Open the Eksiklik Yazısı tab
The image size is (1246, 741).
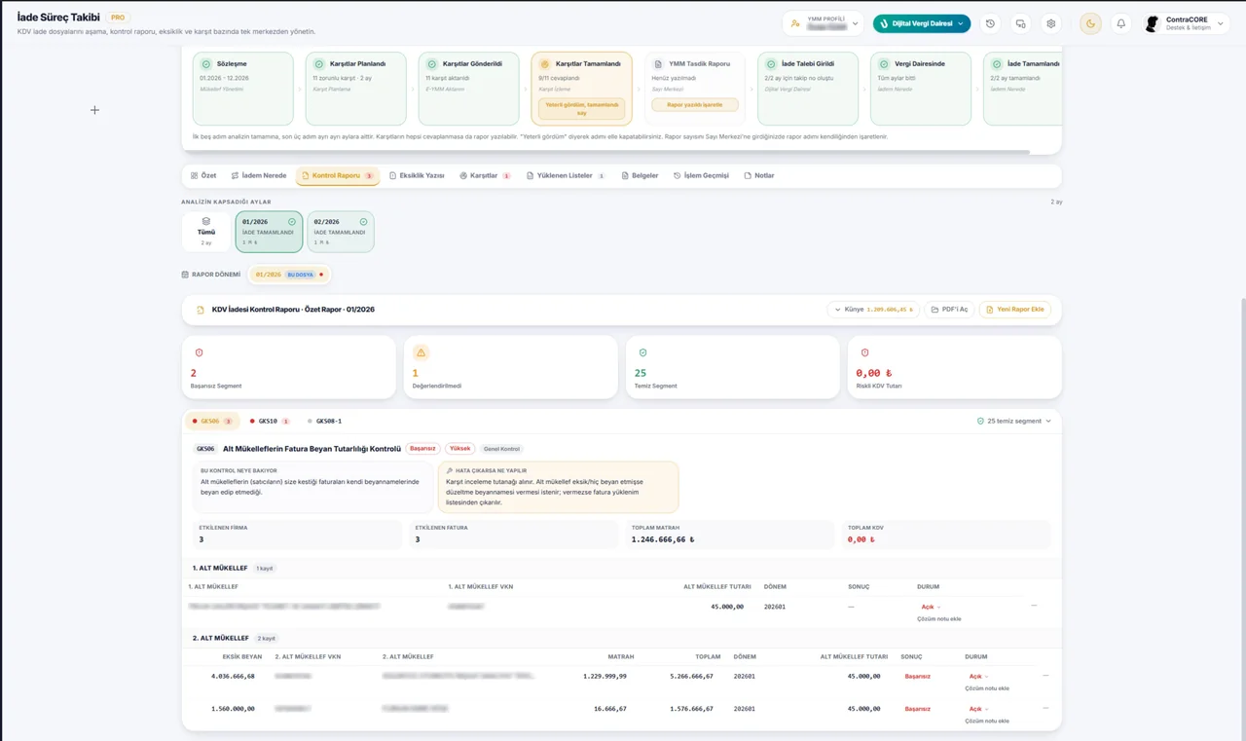click(x=417, y=175)
